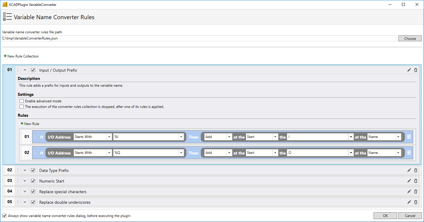
Task: Click the Replace special characters collection title
Action: (x=63, y=192)
